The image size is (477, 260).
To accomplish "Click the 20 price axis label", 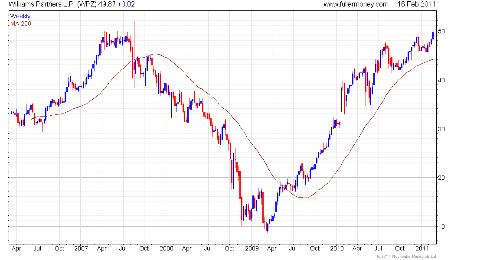I will 441,178.
